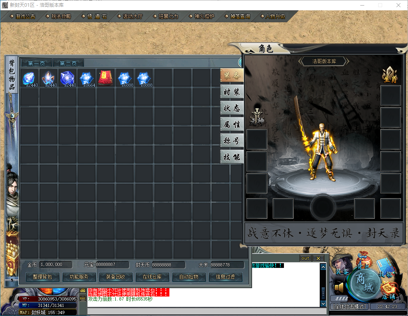The image size is (408, 316).
Task: Open the 生肖 zodiac icon in character panel
Action: pos(390,75)
